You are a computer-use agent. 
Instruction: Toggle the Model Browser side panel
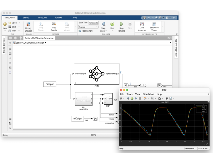click(4, 45)
